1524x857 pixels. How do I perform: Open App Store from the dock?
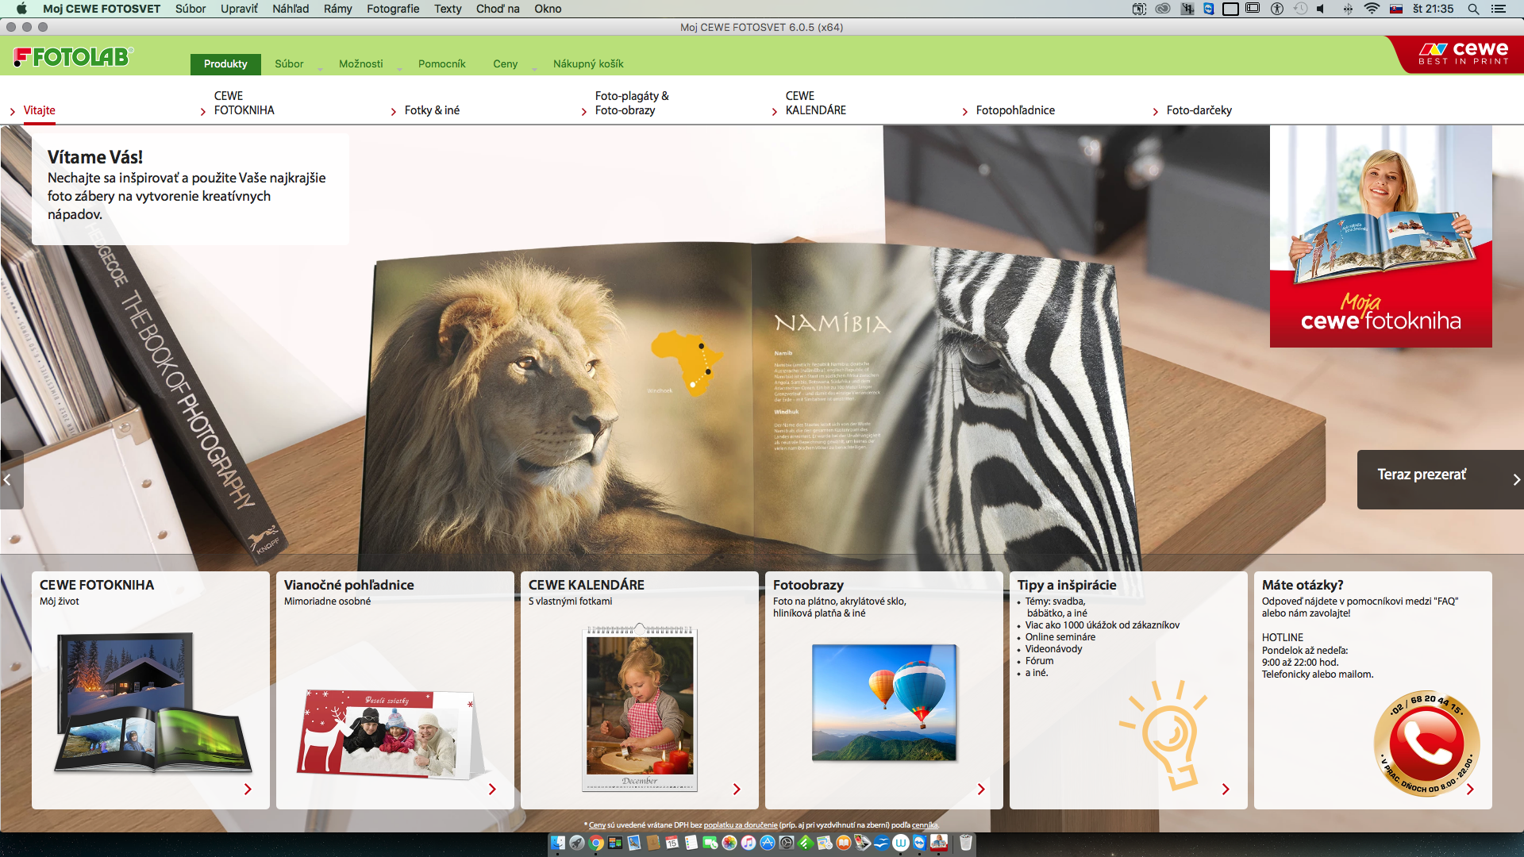(768, 843)
